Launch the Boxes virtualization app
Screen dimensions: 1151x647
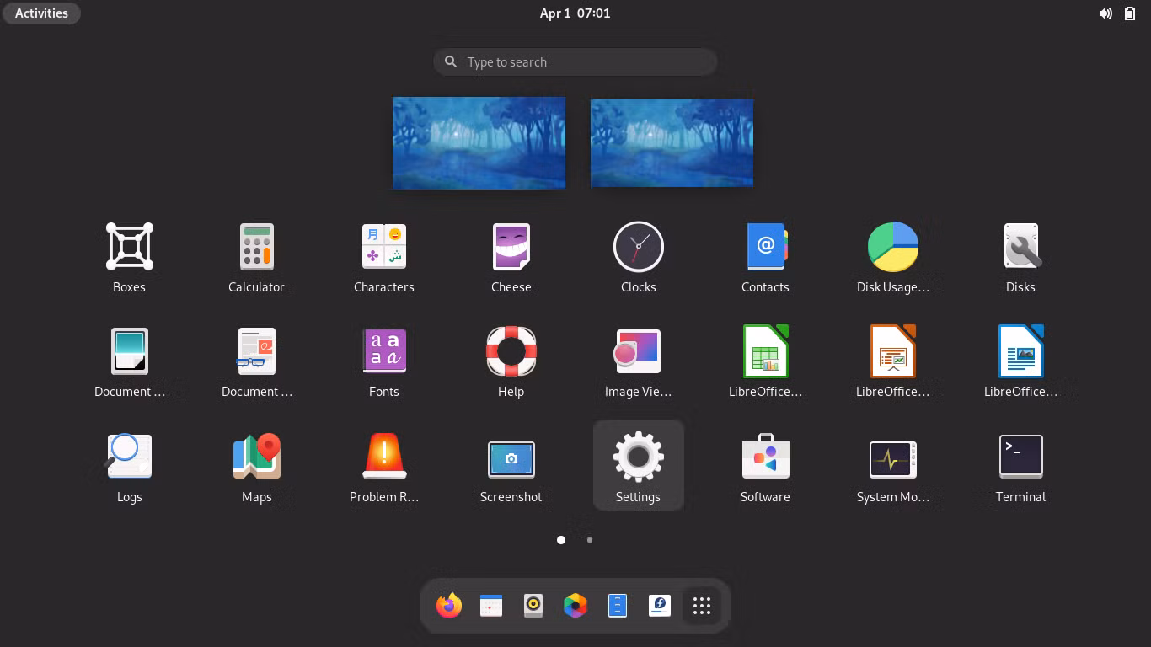click(x=129, y=257)
